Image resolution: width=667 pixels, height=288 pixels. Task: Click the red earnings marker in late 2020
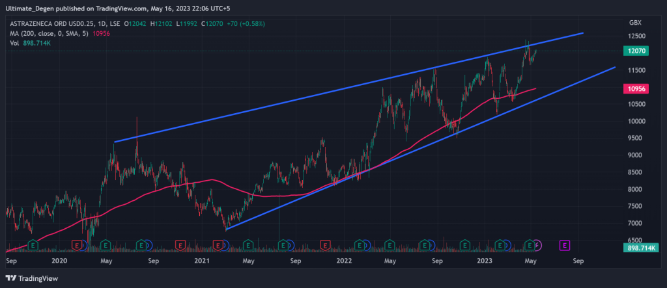click(x=180, y=245)
